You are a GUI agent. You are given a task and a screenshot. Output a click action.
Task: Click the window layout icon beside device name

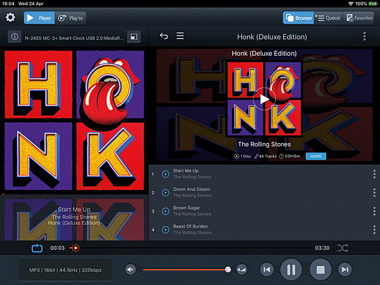pos(134,37)
